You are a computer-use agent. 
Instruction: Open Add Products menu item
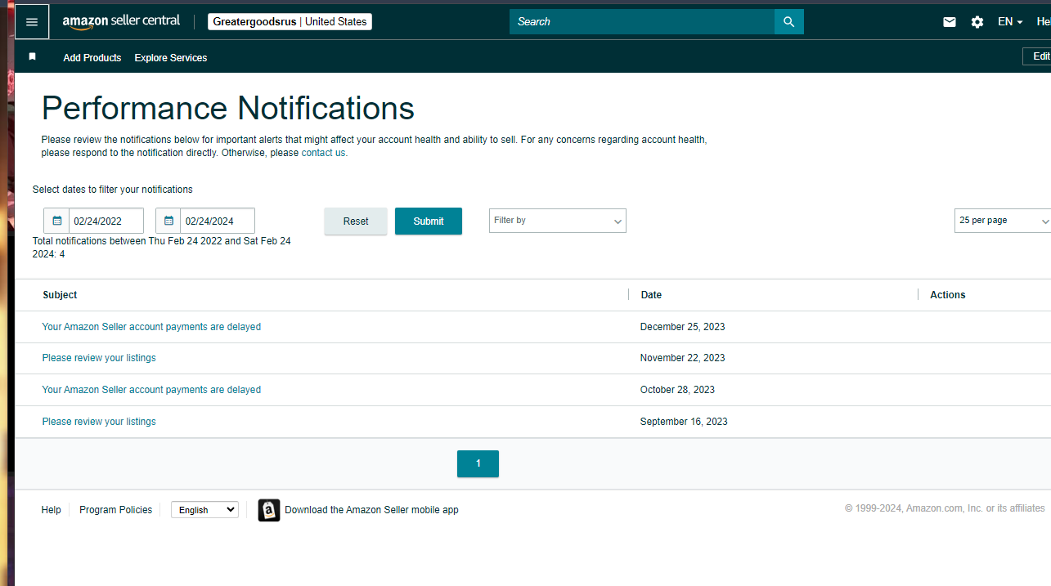click(x=92, y=57)
